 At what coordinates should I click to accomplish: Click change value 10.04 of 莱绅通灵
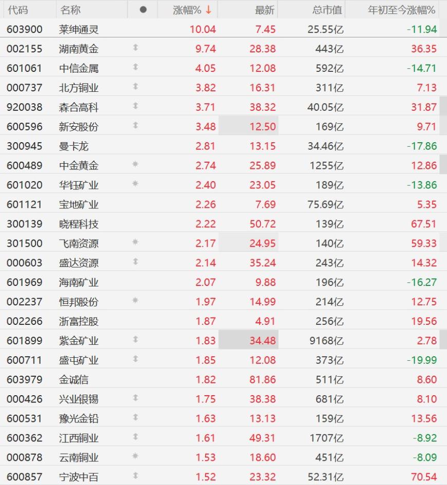click(x=203, y=29)
